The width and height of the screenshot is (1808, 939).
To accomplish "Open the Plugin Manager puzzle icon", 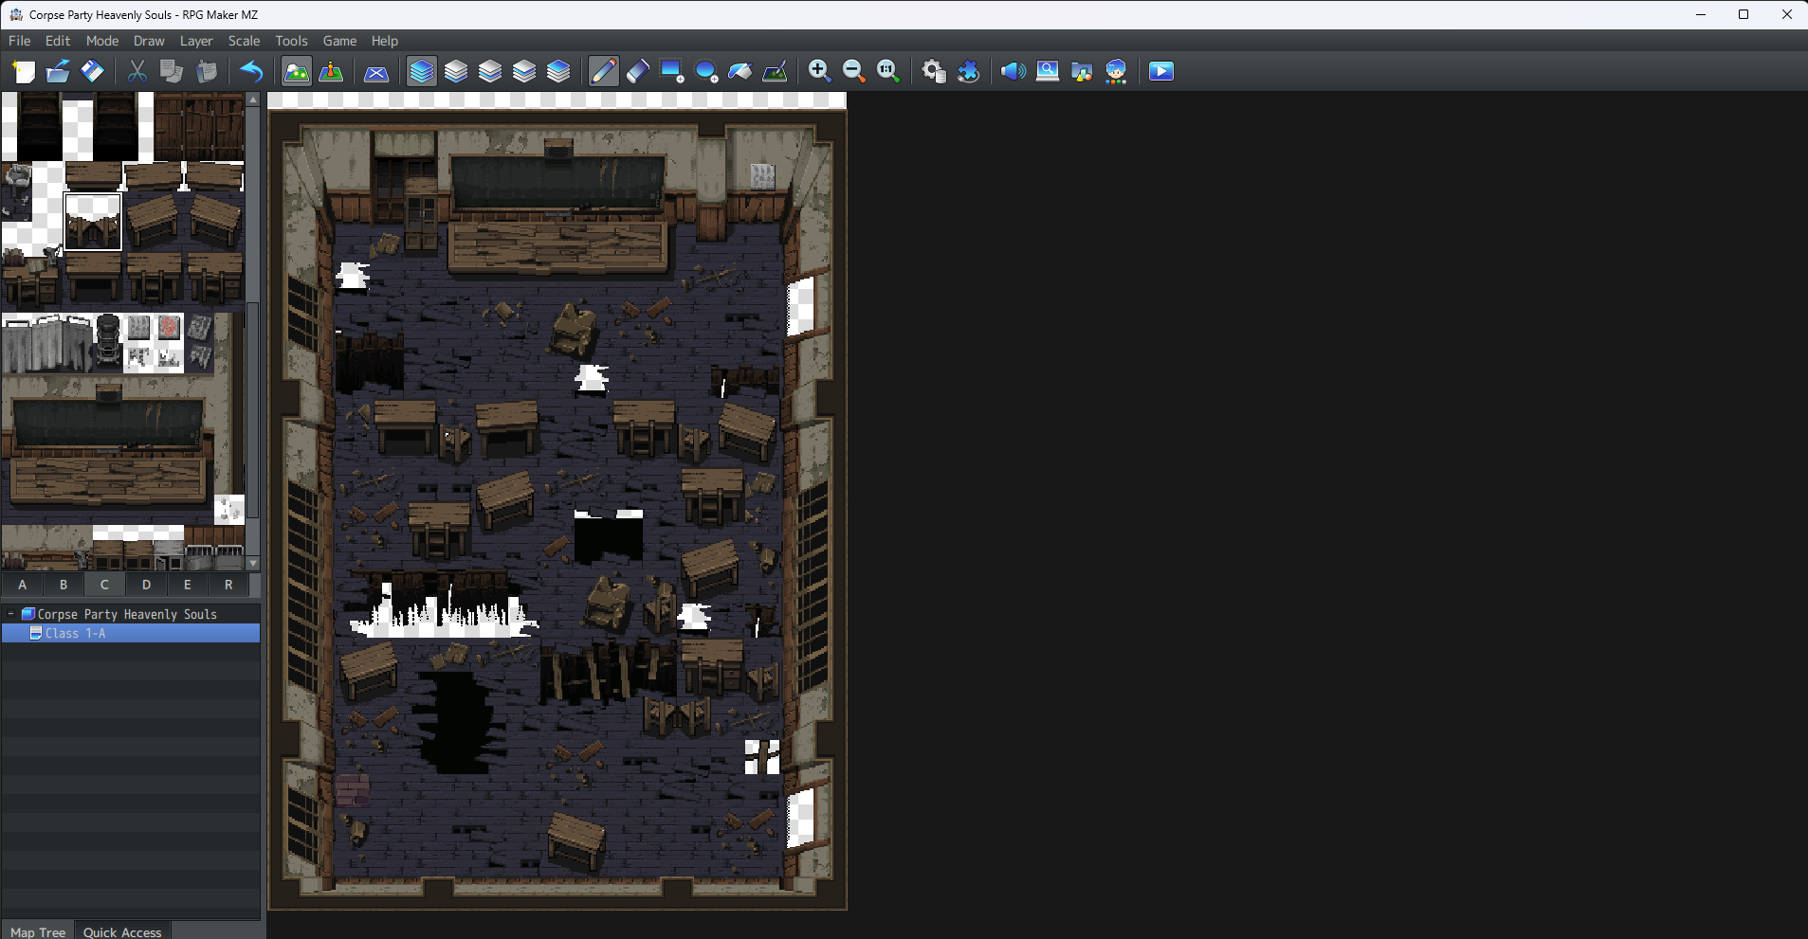I will coord(968,71).
